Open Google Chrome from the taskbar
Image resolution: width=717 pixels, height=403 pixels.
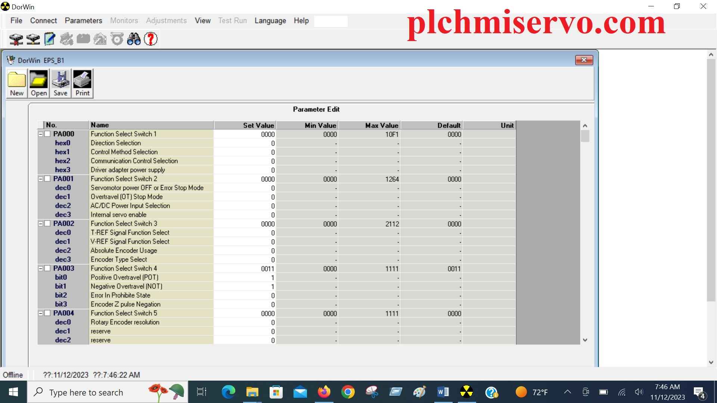click(348, 392)
